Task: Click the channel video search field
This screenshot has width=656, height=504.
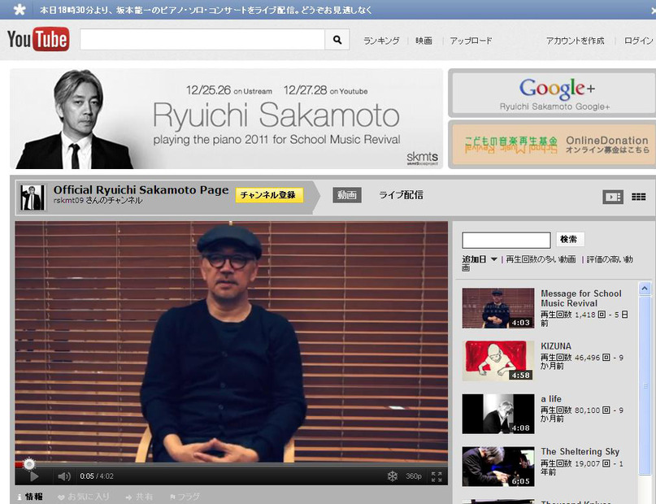Action: [x=506, y=240]
